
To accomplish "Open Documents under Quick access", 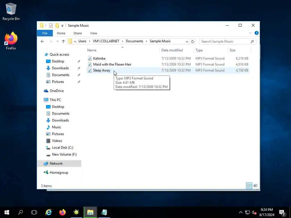I will coord(61,75).
